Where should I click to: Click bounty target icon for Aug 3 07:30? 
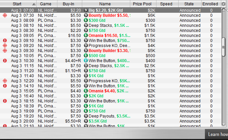pyautogui.click(x=5, y=15)
